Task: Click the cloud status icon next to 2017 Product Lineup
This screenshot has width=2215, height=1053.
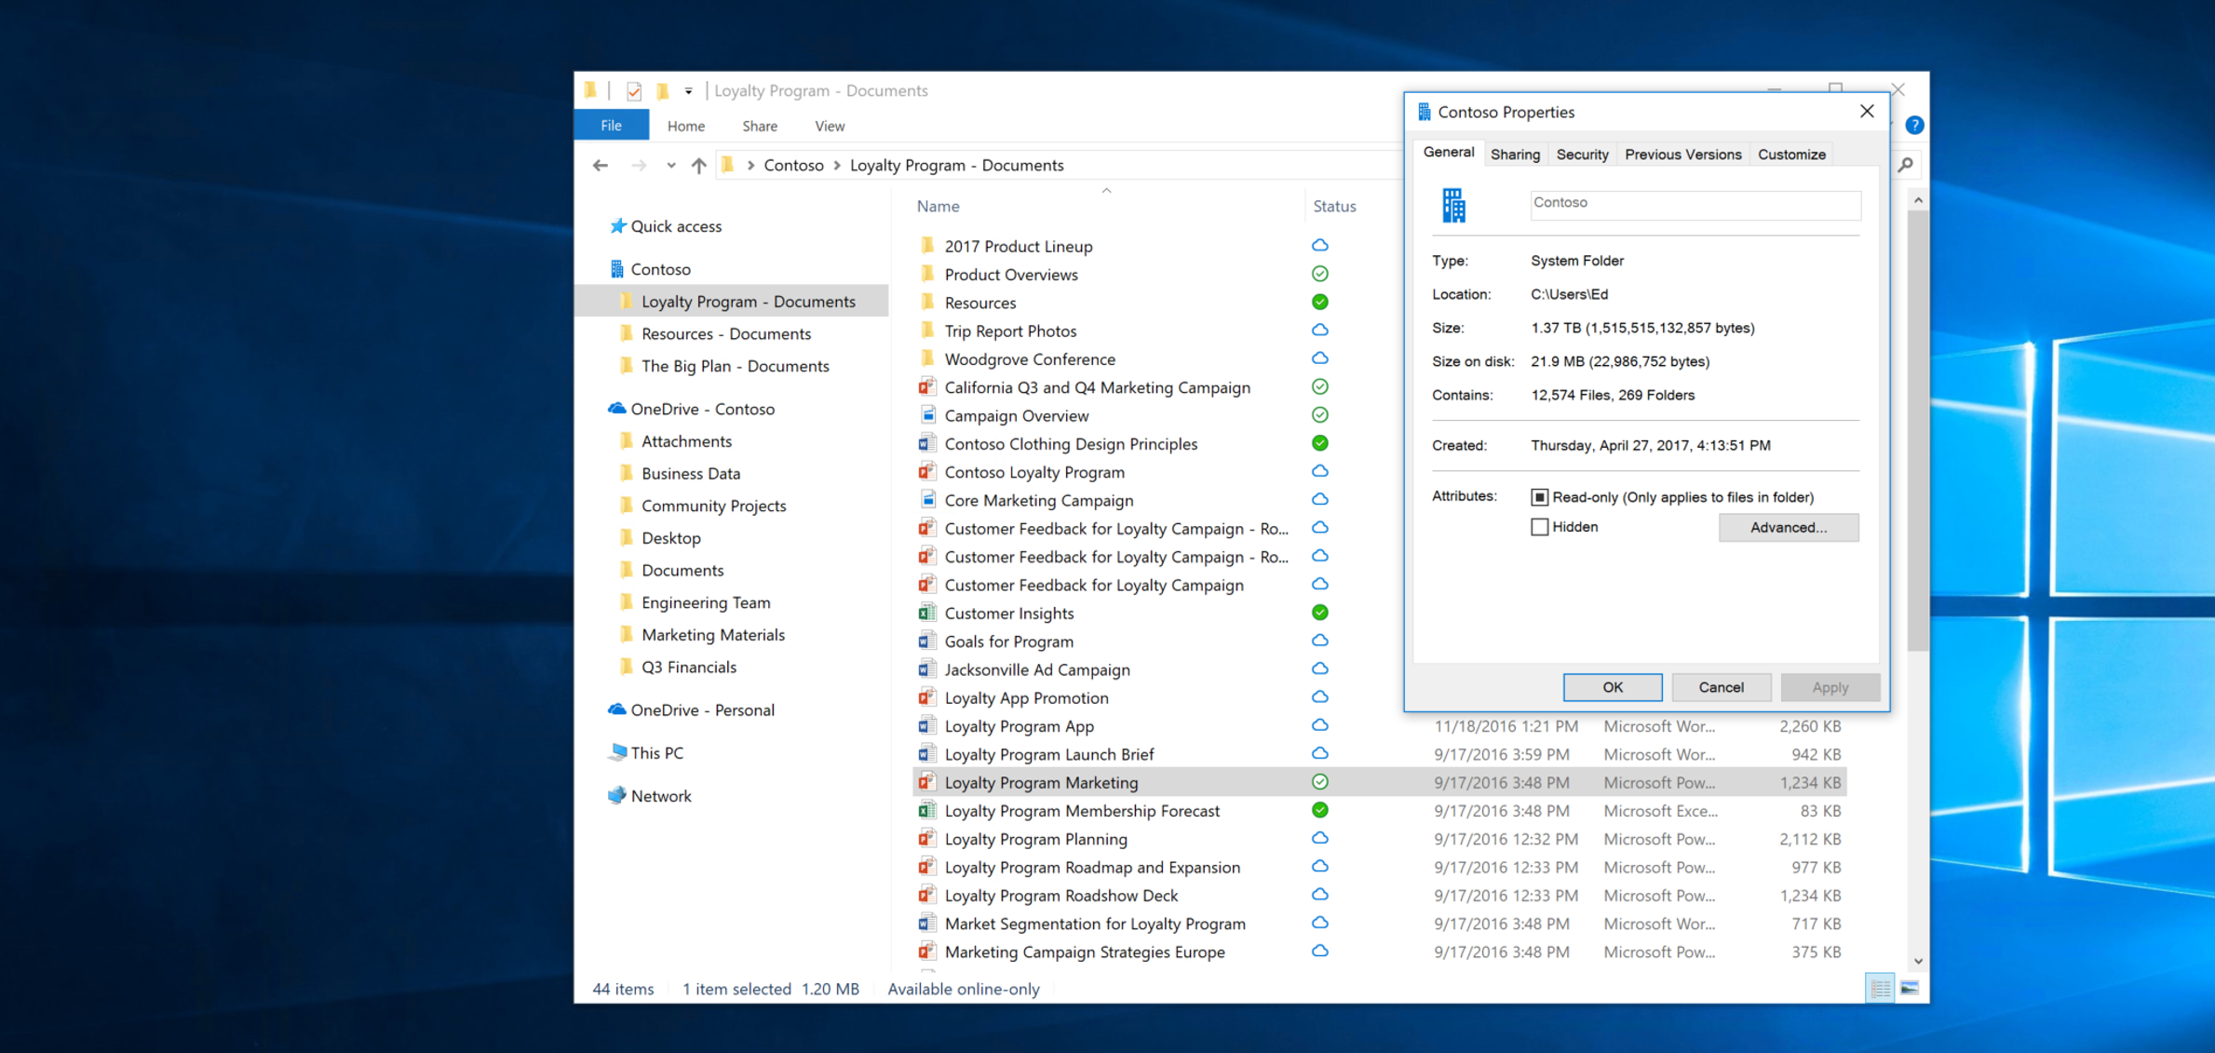Action: (1319, 245)
